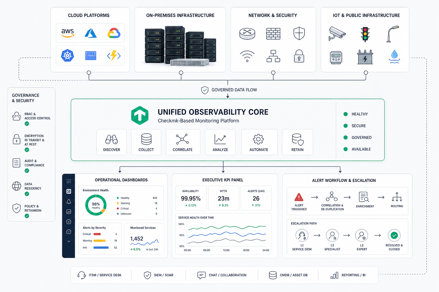Click the MTTR 23m KPI card

(x=224, y=198)
